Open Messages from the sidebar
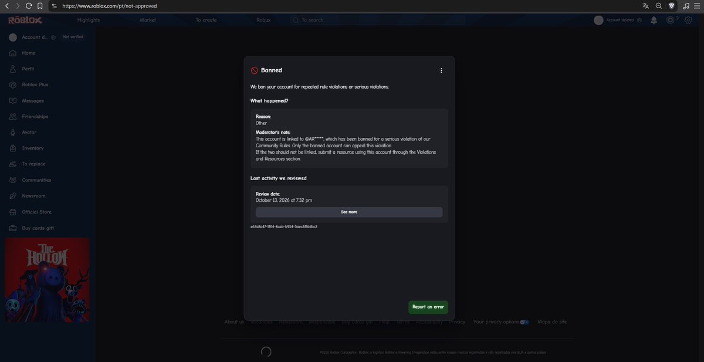This screenshot has width=704, height=362. tap(33, 101)
